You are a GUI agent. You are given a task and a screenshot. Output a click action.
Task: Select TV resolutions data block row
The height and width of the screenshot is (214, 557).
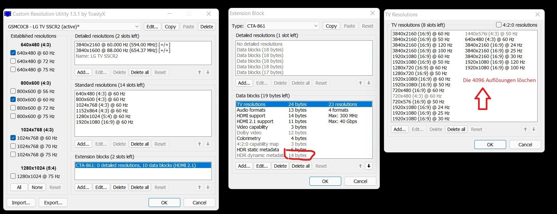(x=304, y=104)
